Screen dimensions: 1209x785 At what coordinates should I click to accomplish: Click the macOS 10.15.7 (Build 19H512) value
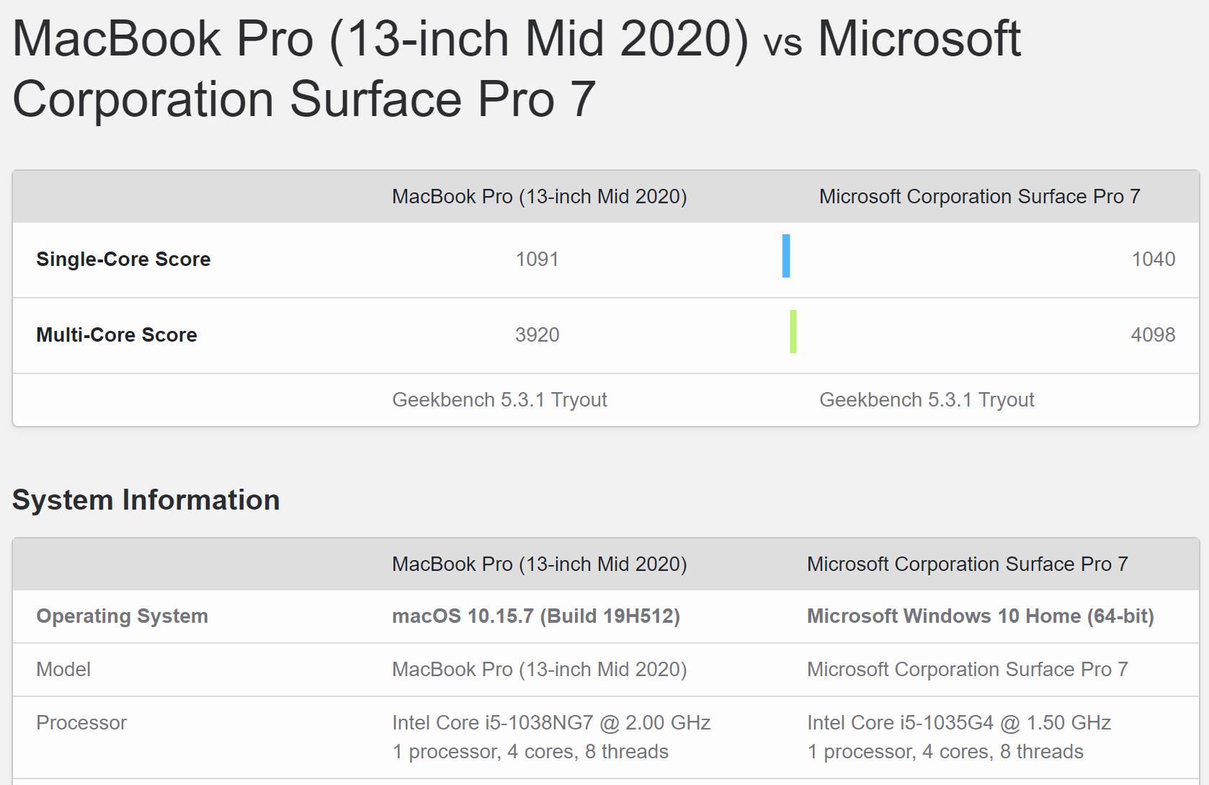point(535,616)
